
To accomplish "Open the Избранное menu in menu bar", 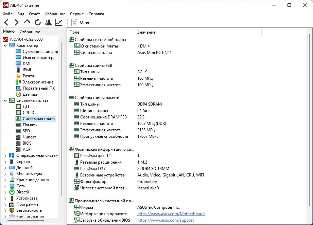I will coord(55,14).
